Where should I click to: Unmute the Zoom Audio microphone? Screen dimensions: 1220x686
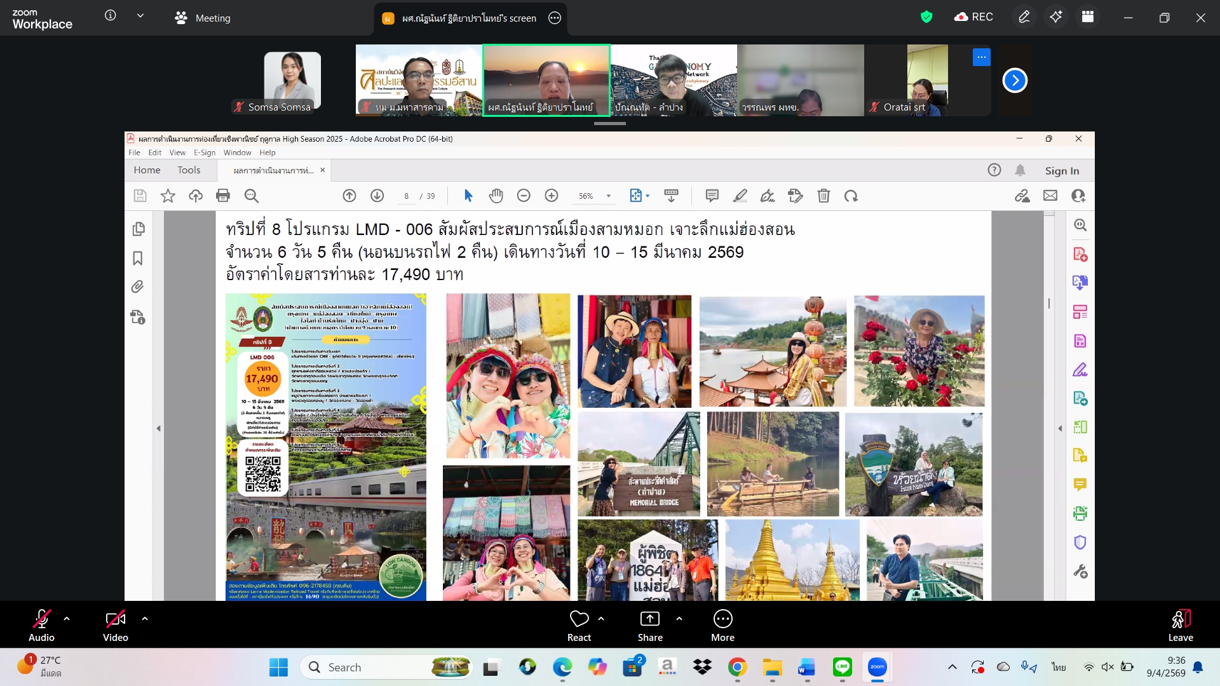41,619
